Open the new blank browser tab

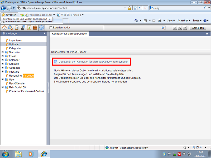click(66, 21)
